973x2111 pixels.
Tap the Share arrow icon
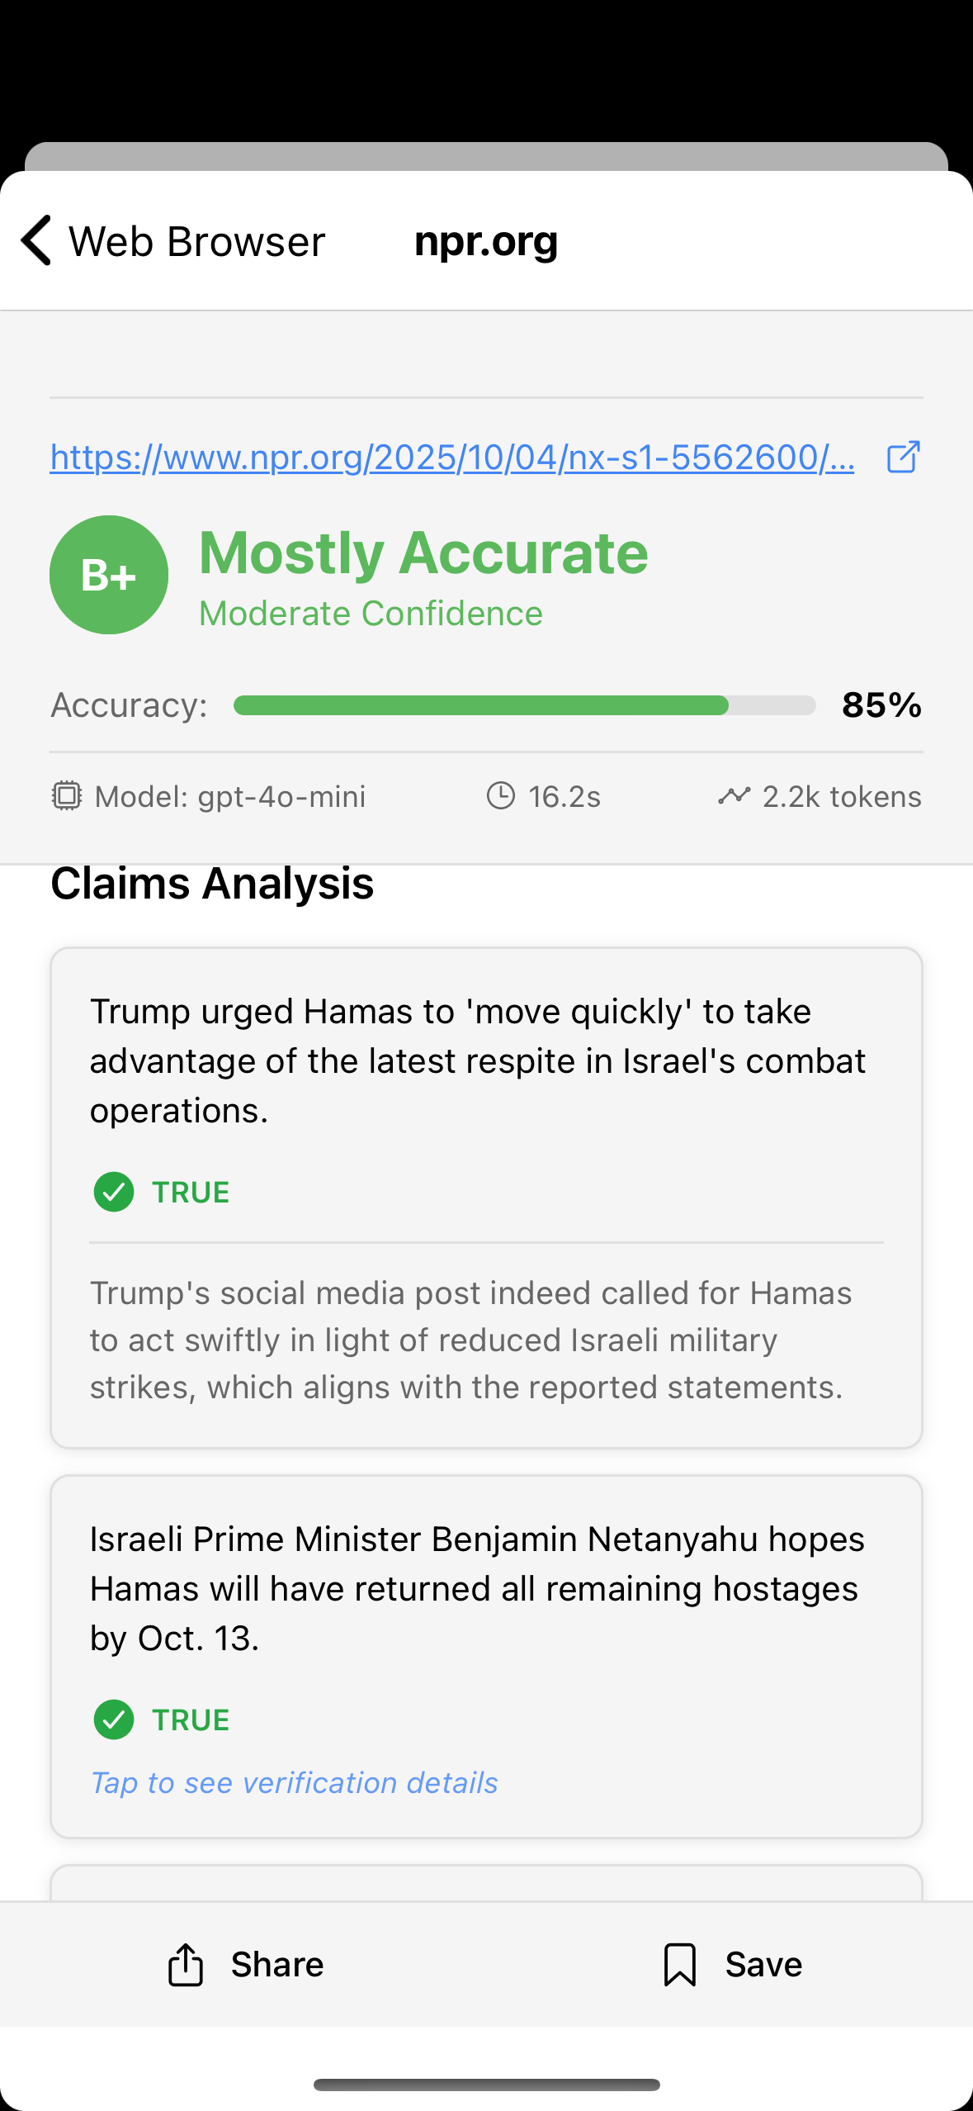[x=186, y=1964]
